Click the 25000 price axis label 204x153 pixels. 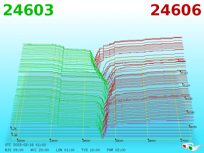(x=119, y=141)
